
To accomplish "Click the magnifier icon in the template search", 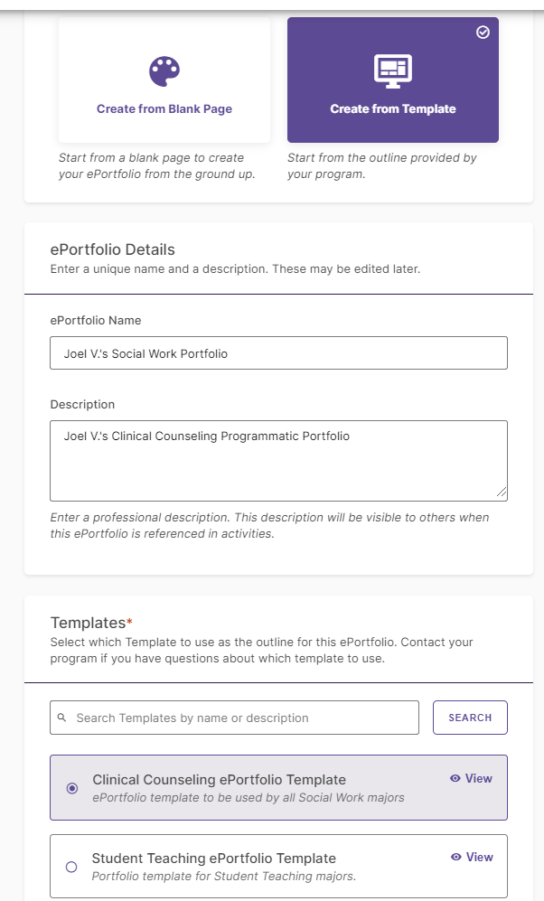I will click(x=62, y=718).
